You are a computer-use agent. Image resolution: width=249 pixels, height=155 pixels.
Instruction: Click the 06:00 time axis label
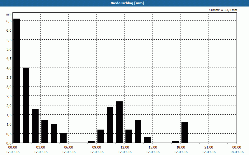68,147
